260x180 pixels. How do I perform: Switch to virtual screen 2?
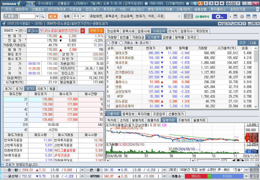pos(206,3)
